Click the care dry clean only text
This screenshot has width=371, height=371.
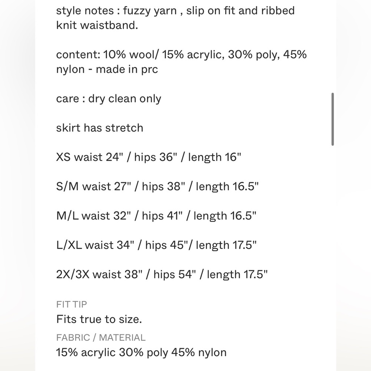pos(109,99)
